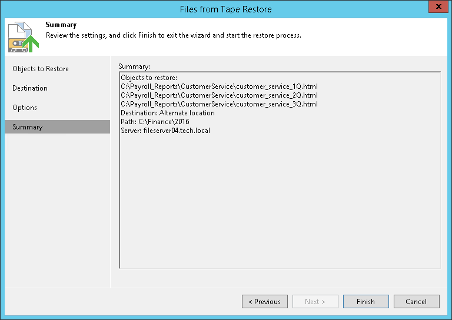Click the bold Summary heading in the header
452x320 pixels.
pos(61,25)
